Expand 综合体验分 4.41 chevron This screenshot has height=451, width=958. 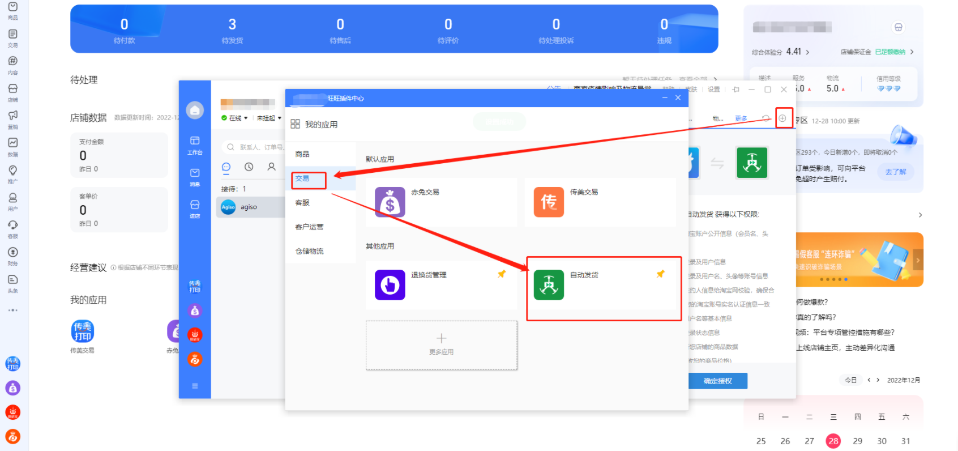807,52
